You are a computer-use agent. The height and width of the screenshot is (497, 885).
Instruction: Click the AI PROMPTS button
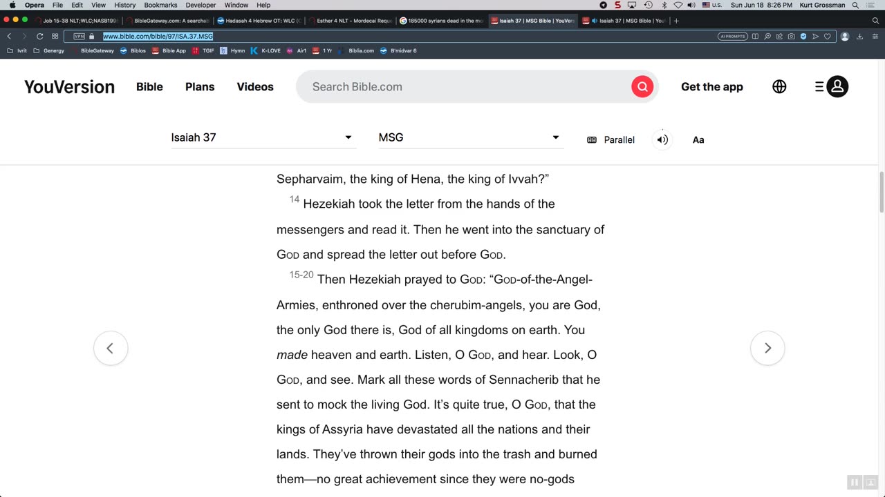733,37
